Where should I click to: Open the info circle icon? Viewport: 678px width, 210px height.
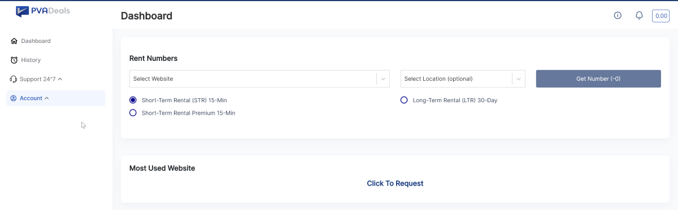618,15
